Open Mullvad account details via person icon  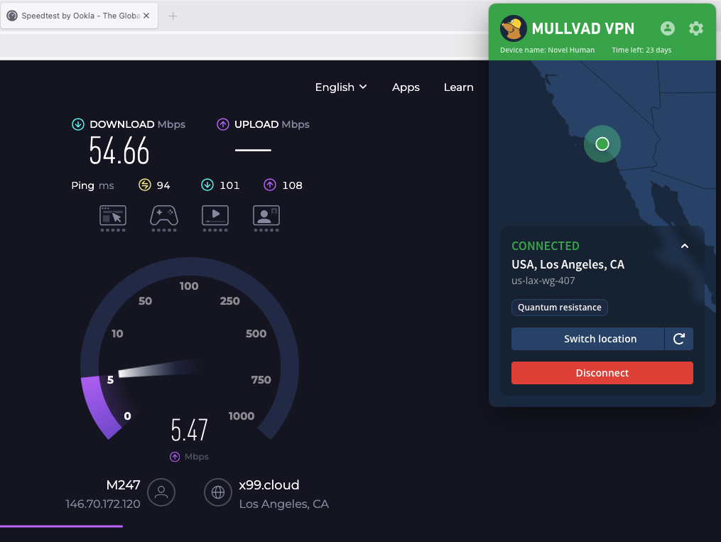pyautogui.click(x=667, y=28)
